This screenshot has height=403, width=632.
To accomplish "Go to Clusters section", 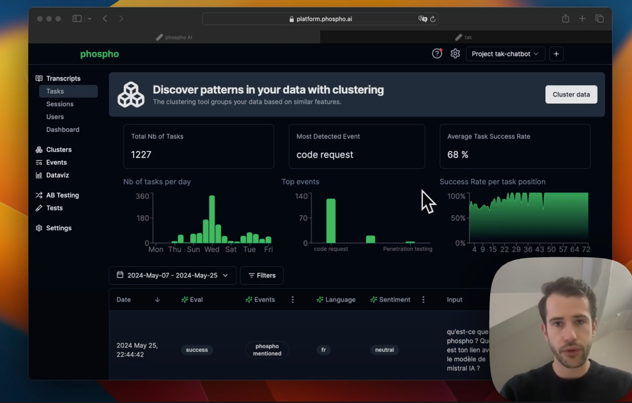I will pyautogui.click(x=59, y=150).
